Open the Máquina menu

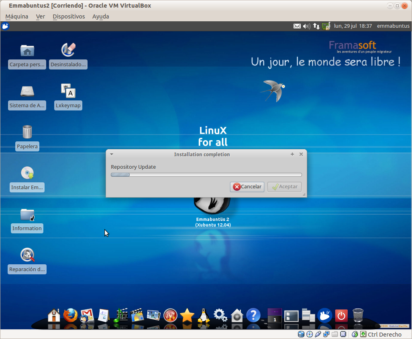[x=17, y=16]
